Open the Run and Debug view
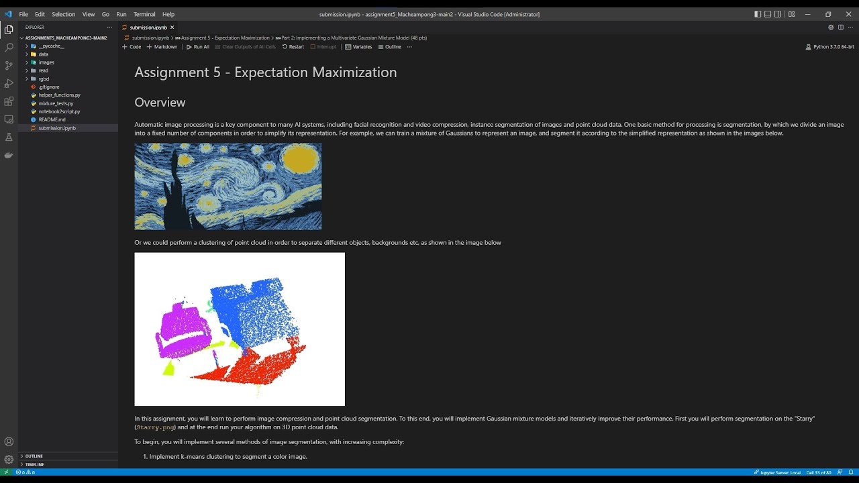The height and width of the screenshot is (483, 859). click(9, 84)
